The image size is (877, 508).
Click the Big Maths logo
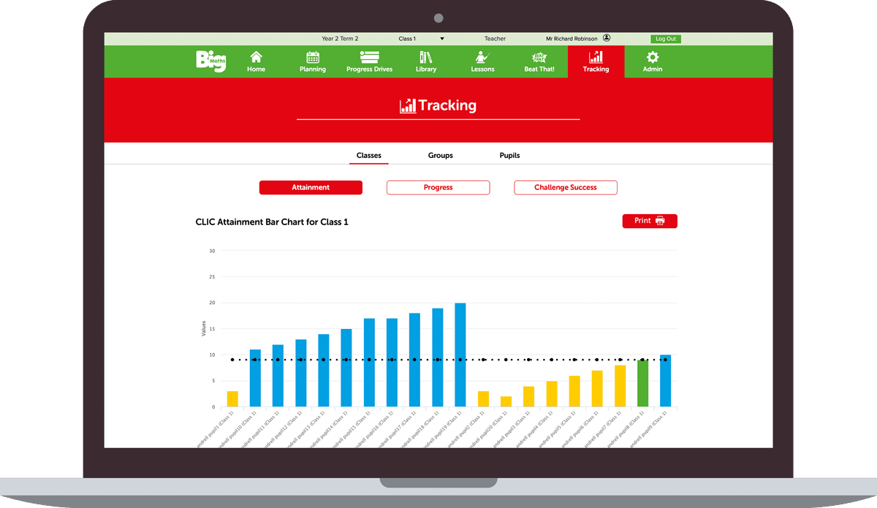[x=210, y=61]
